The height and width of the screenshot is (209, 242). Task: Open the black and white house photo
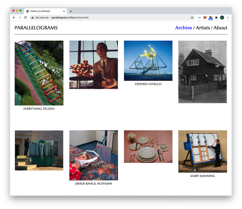point(203,72)
